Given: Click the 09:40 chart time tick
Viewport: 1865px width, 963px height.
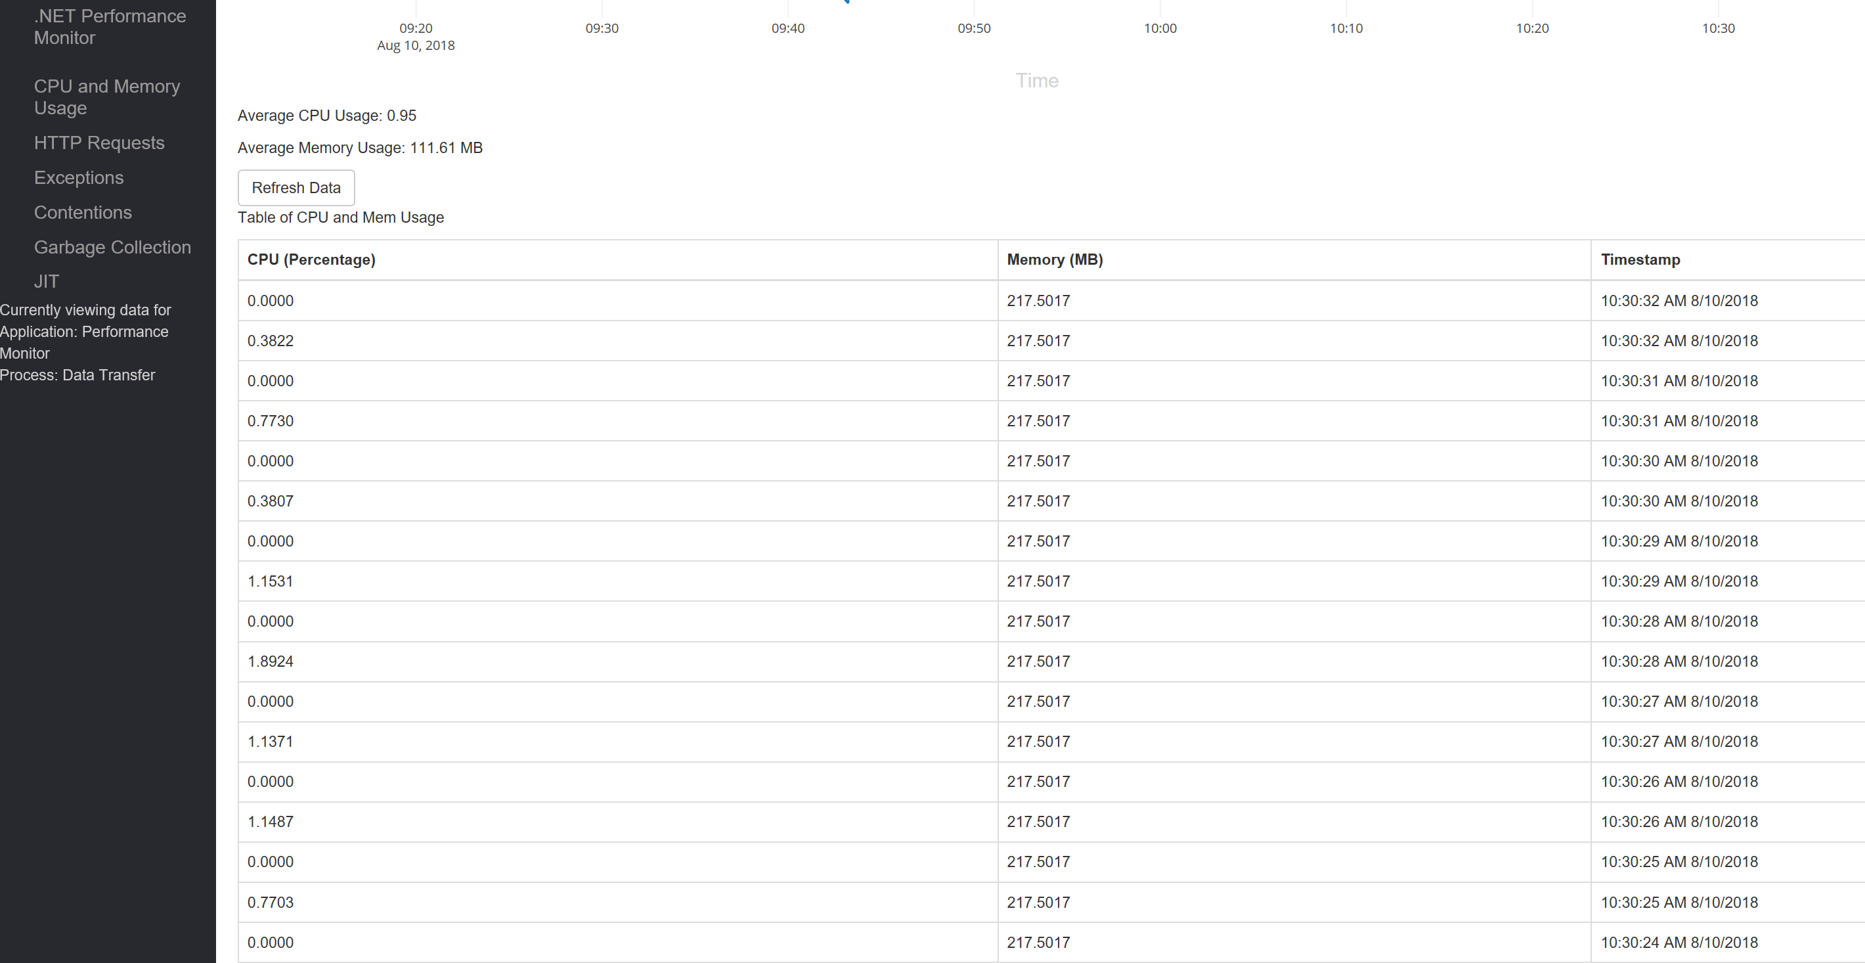Looking at the screenshot, I should point(788,28).
